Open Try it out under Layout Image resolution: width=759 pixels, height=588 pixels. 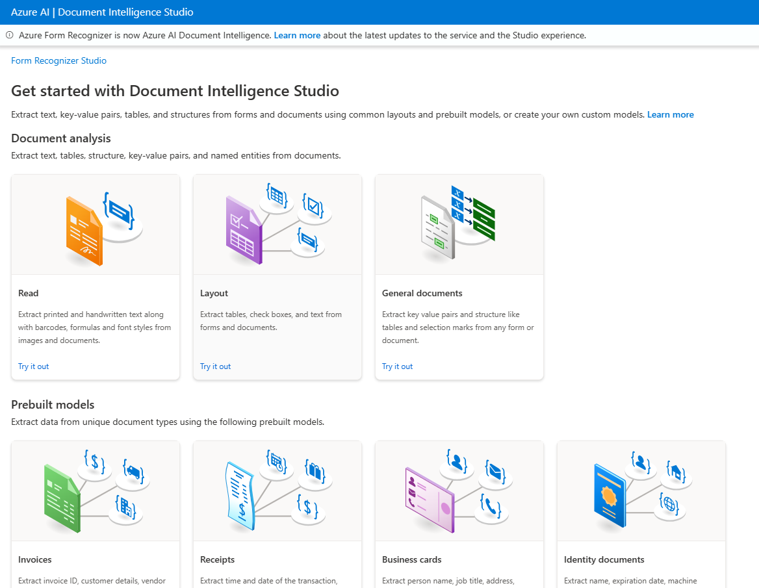point(215,366)
